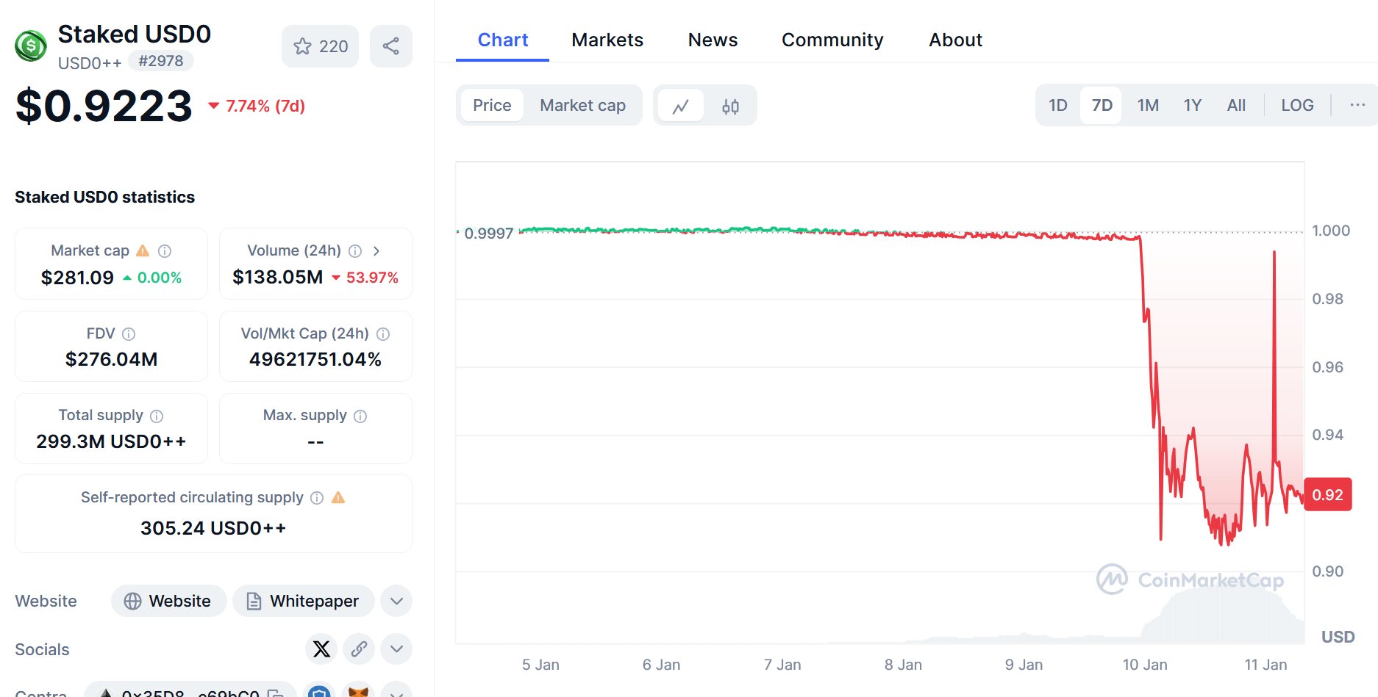Toggle LOG scale on the chart
This screenshot has width=1378, height=697.
[1297, 105]
